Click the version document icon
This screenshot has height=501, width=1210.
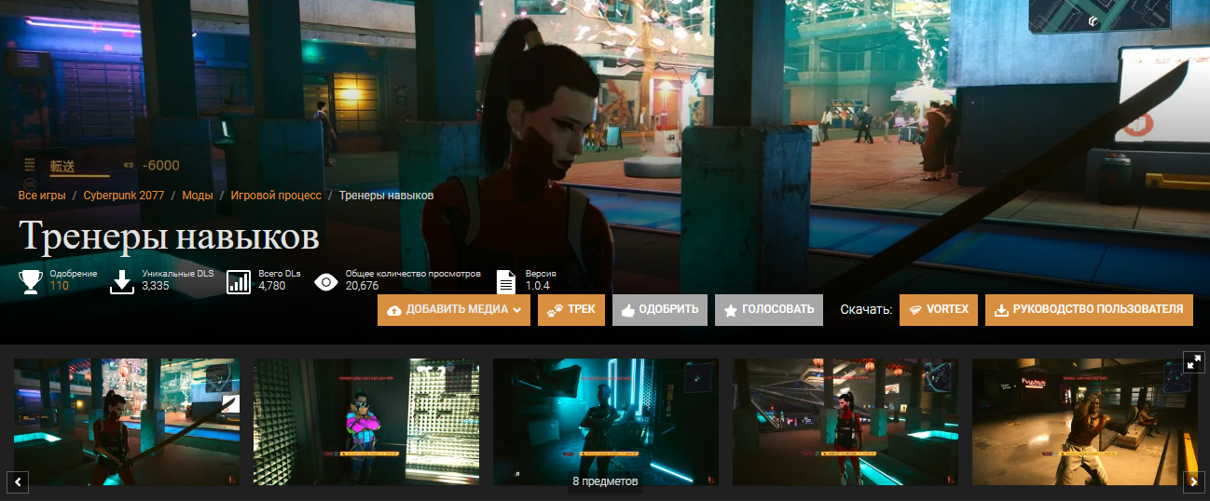506,281
